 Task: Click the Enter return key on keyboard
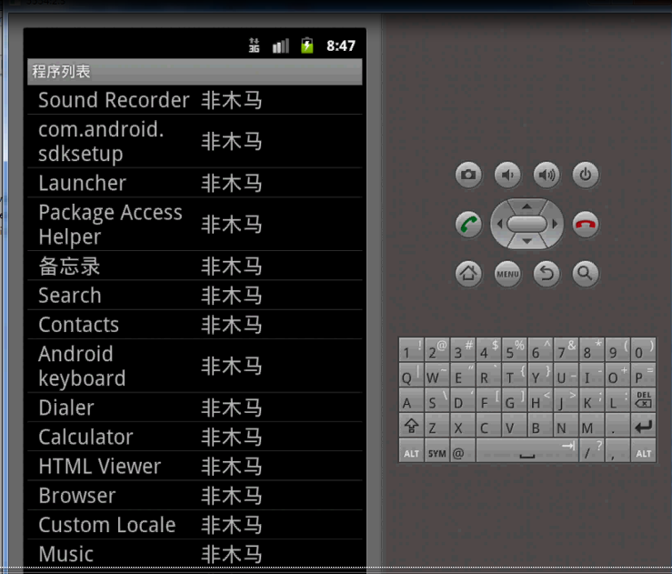(x=643, y=425)
